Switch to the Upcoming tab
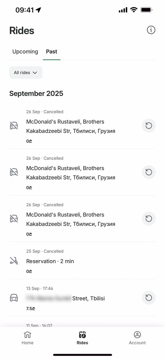 coord(25,52)
